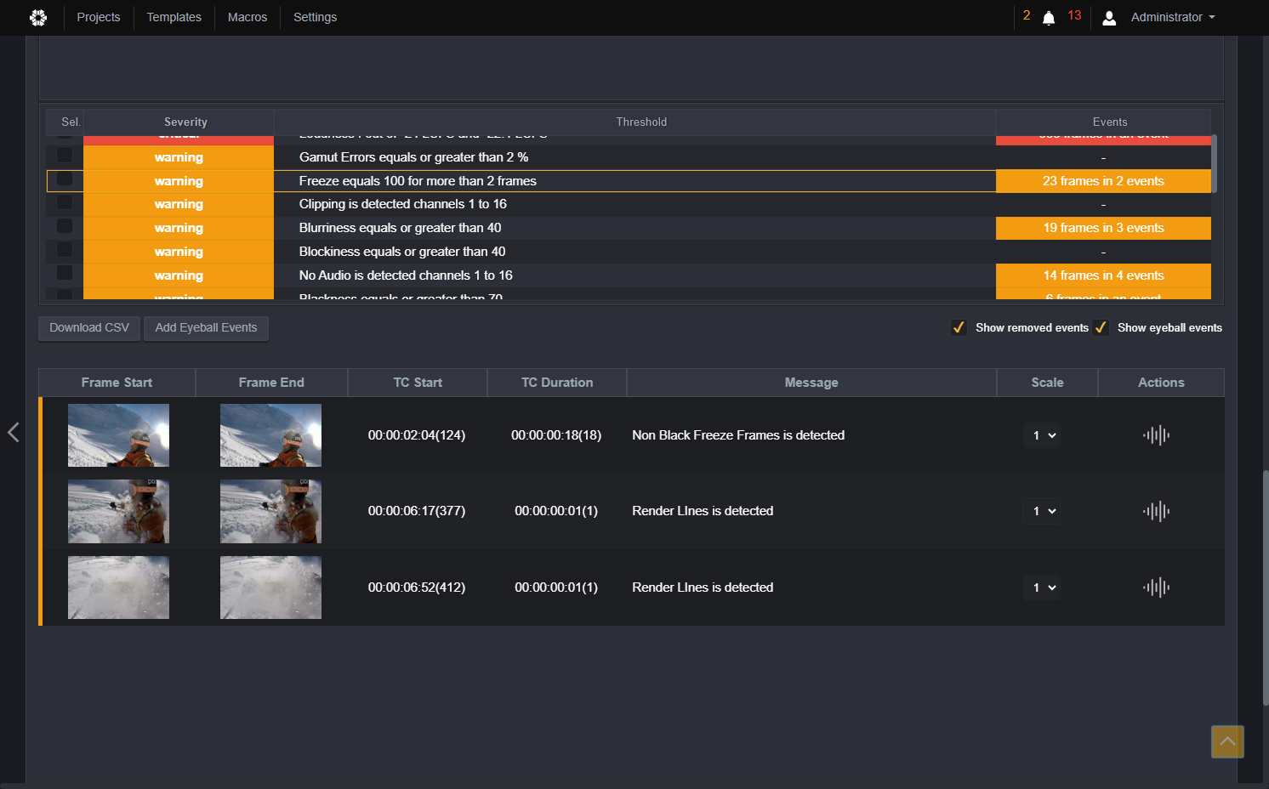The image size is (1269, 789).
Task: Open Scale dropdown for Non Black Freeze Frames
Action: [x=1042, y=435]
